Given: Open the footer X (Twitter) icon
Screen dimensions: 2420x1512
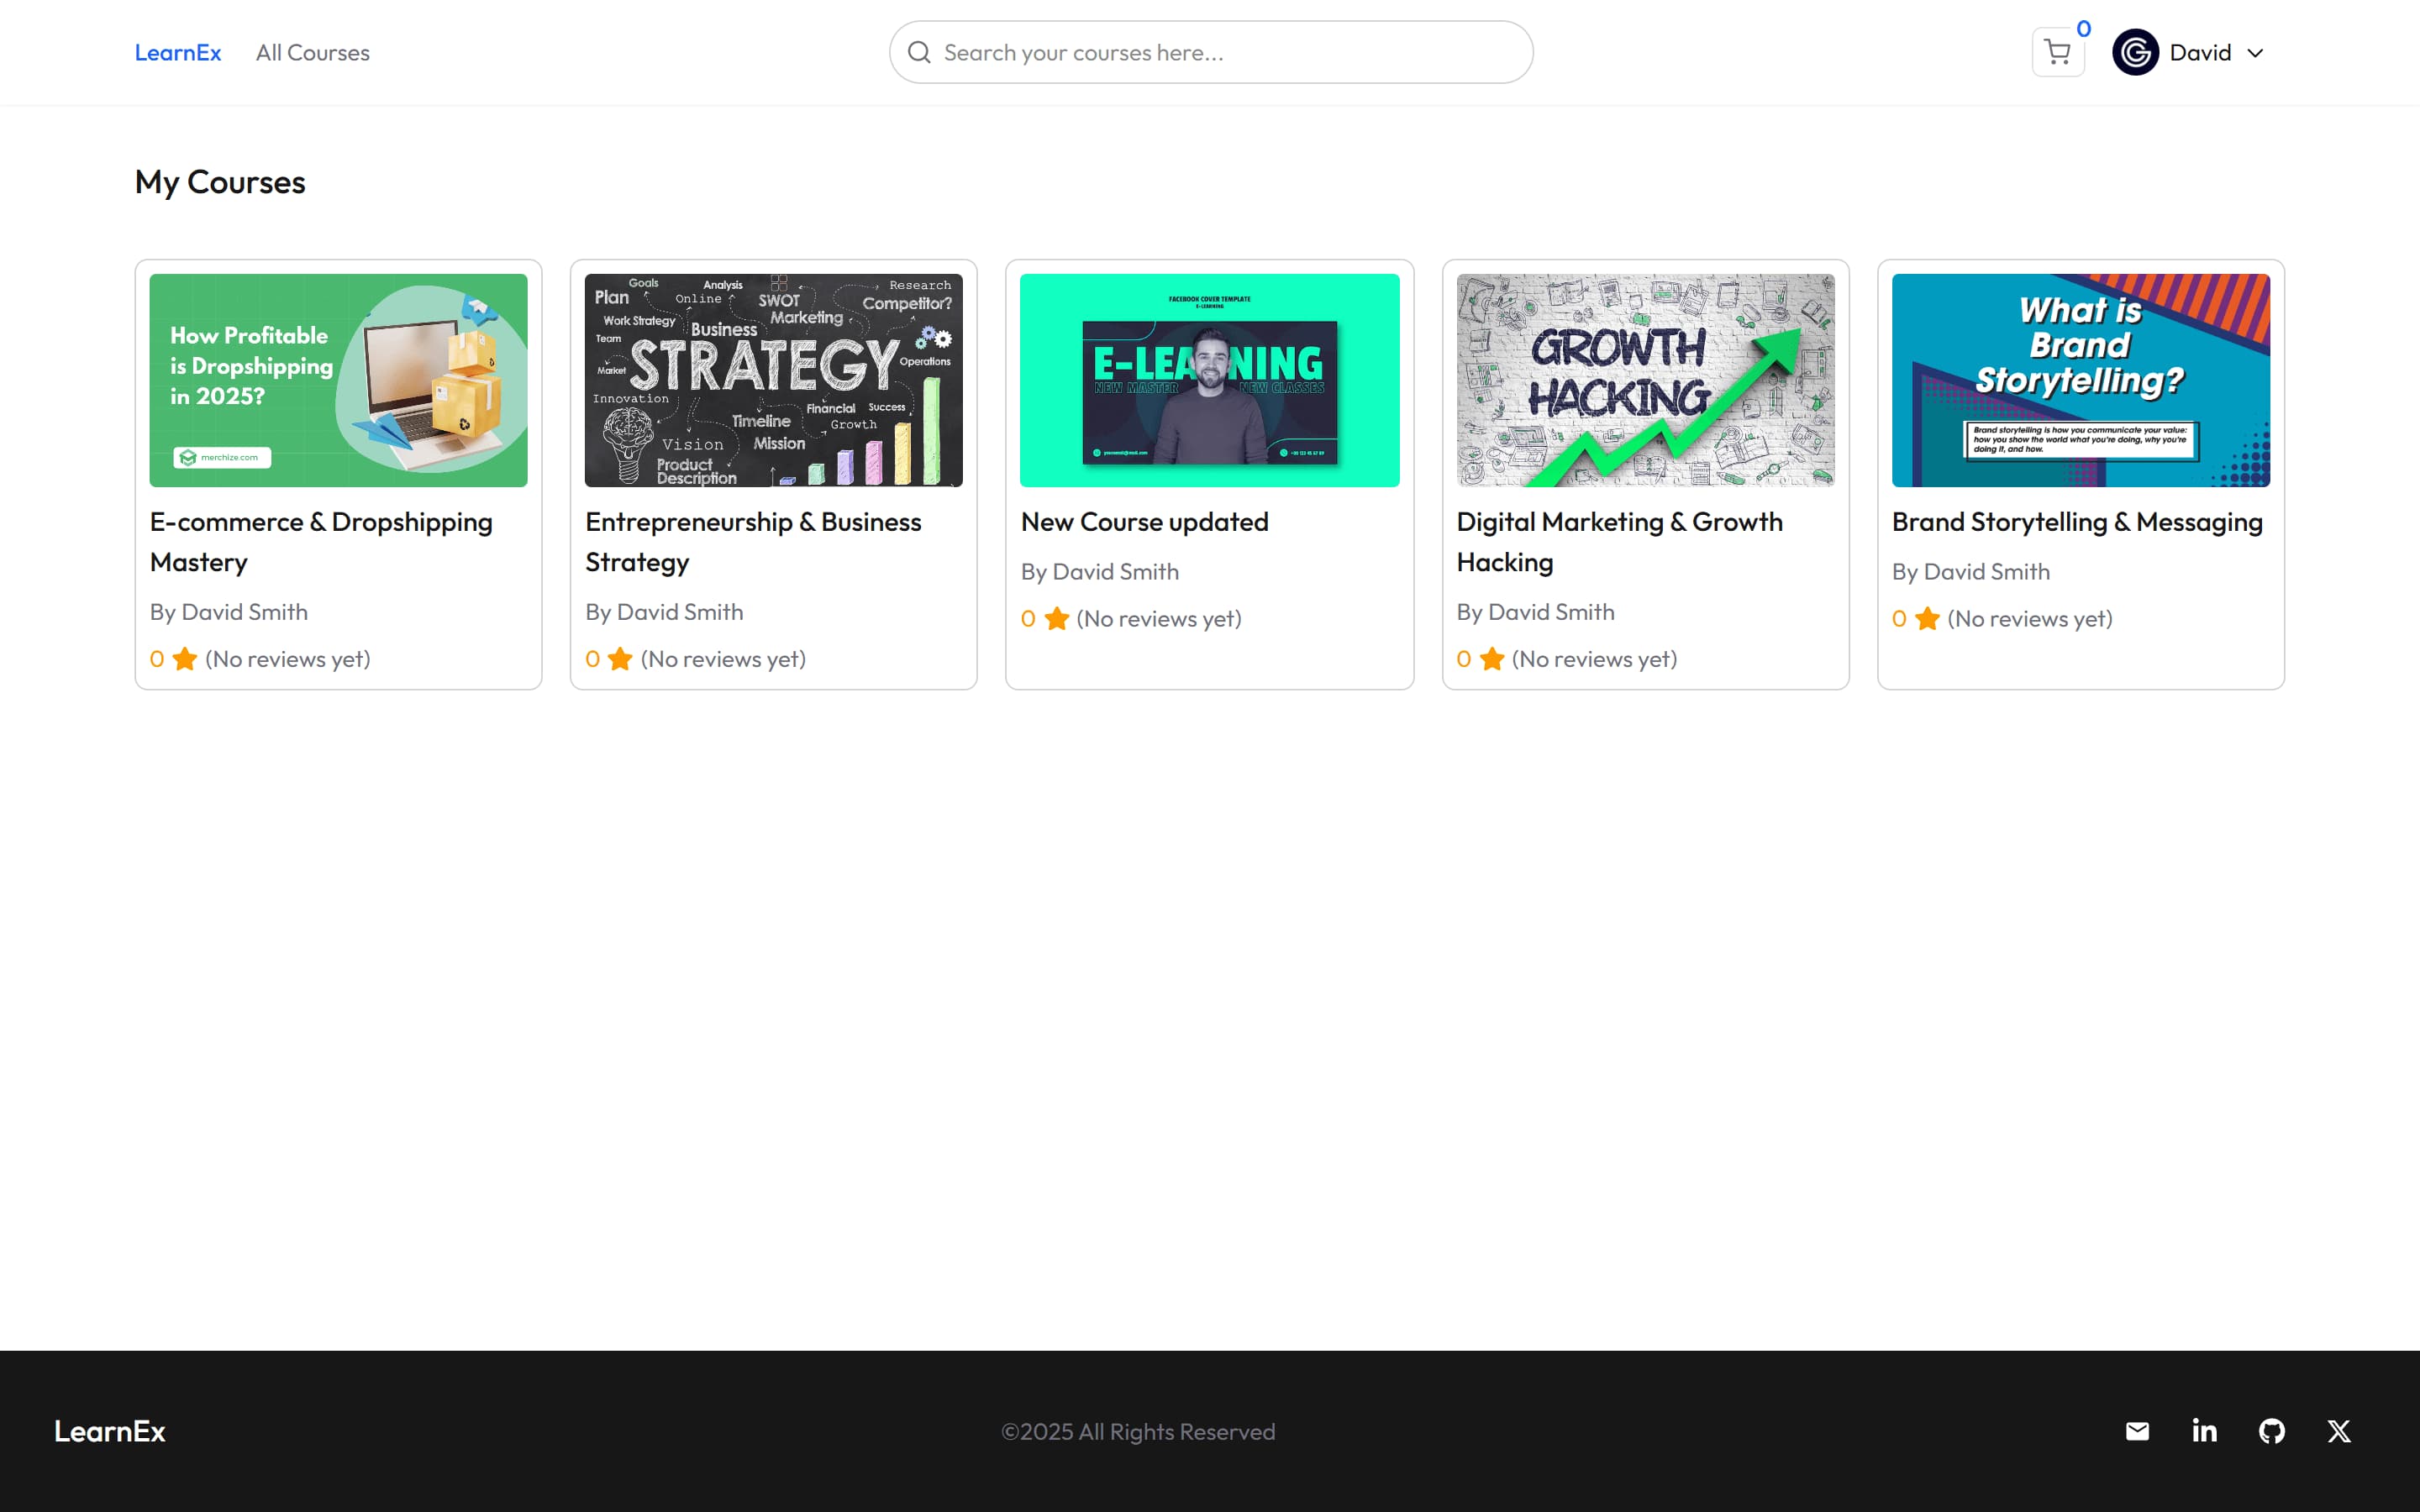Looking at the screenshot, I should [2338, 1431].
